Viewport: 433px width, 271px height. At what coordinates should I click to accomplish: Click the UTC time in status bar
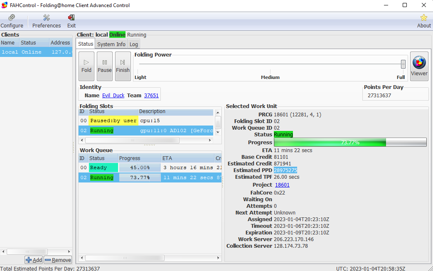[x=371, y=269]
